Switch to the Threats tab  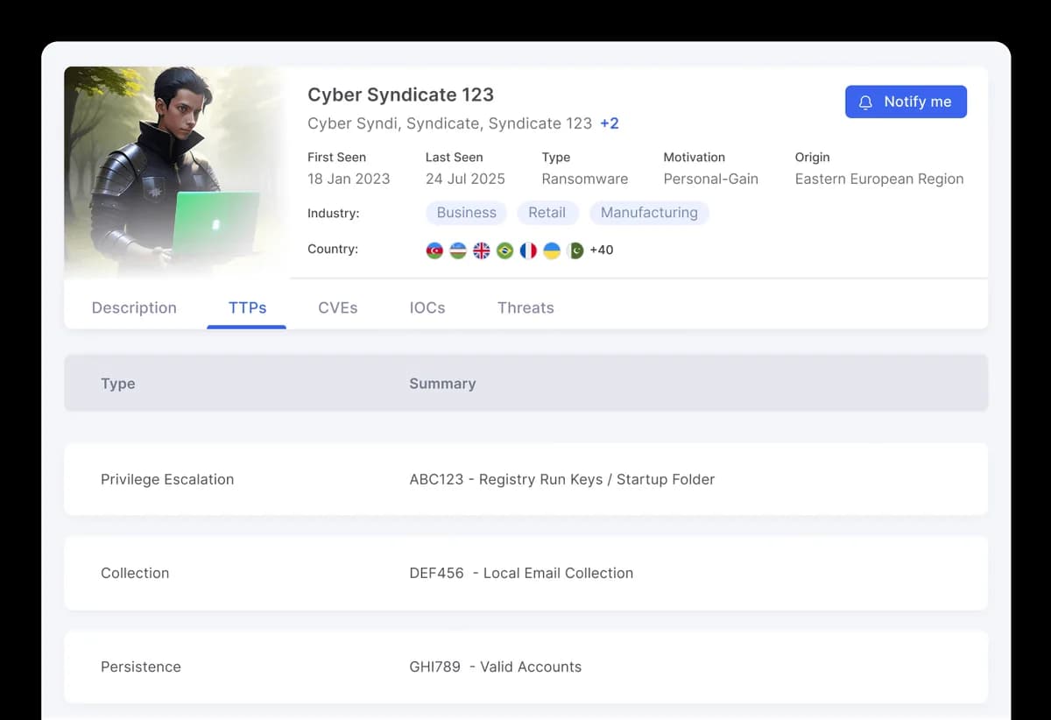pyautogui.click(x=525, y=307)
